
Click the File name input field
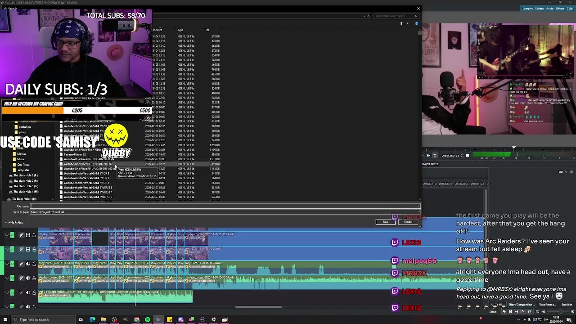pyautogui.click(x=225, y=207)
